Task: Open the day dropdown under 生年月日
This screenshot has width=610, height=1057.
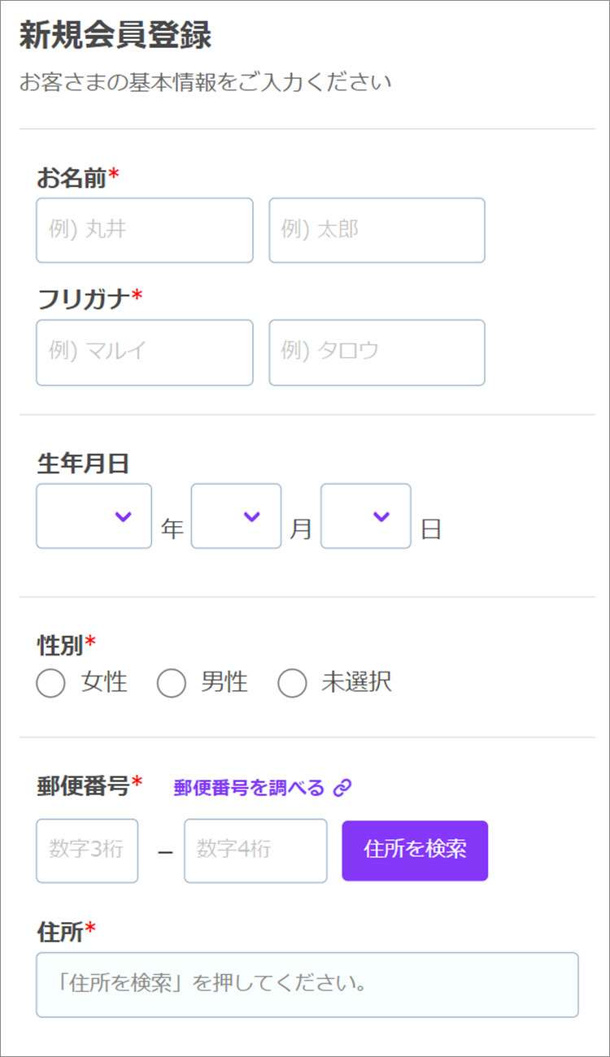Action: pyautogui.click(x=365, y=516)
